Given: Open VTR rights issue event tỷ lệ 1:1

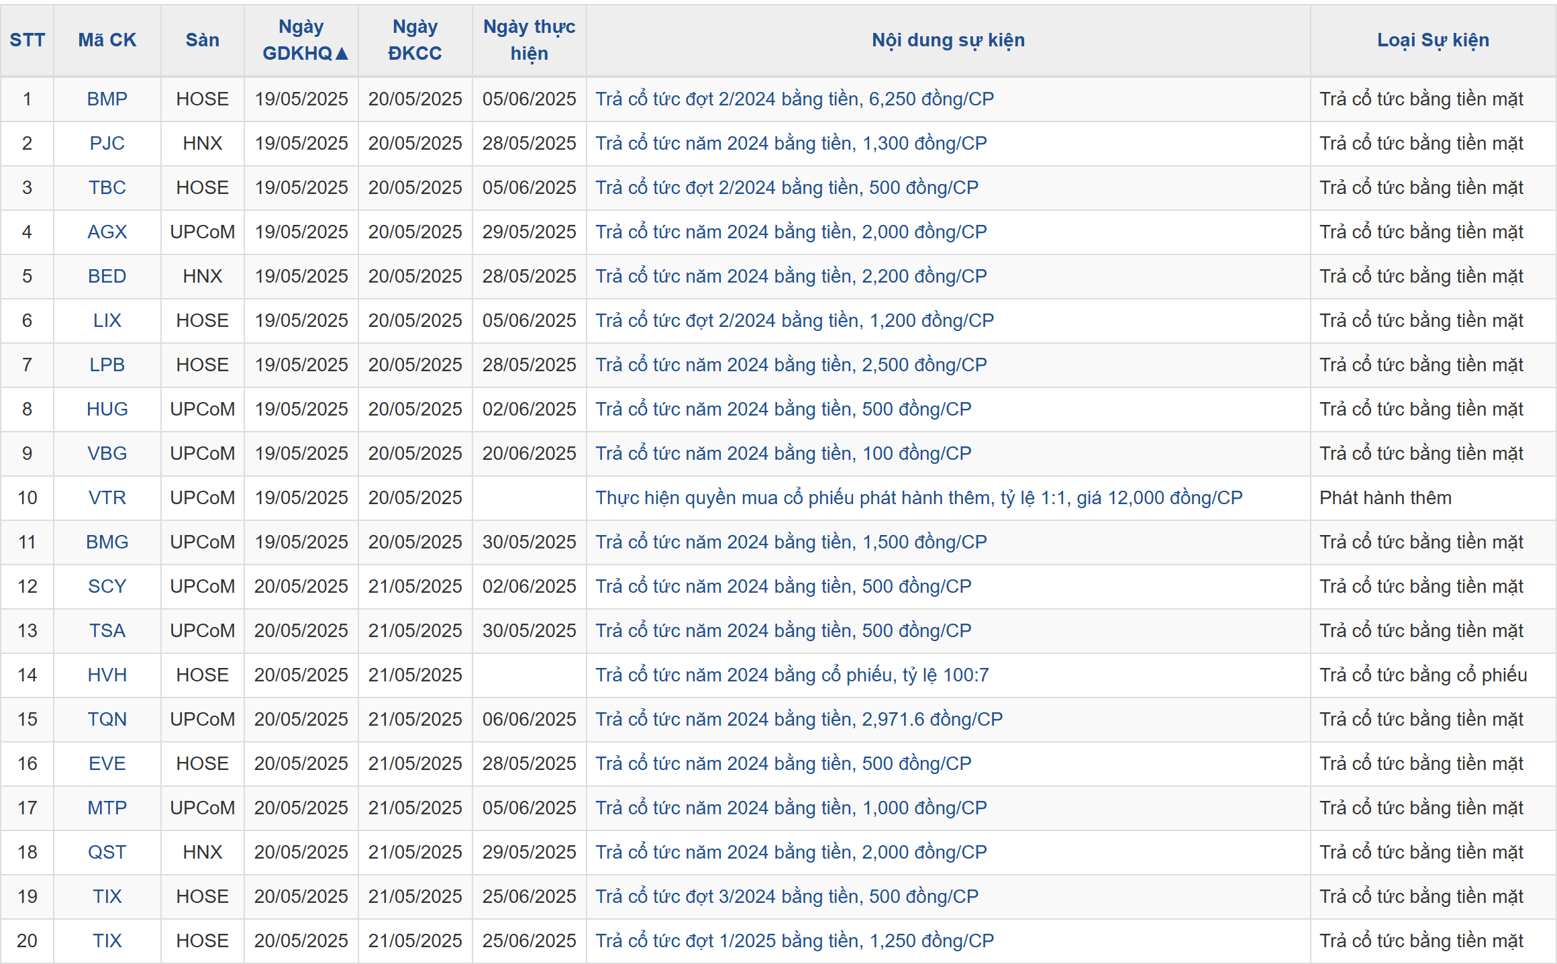Looking at the screenshot, I should (919, 497).
